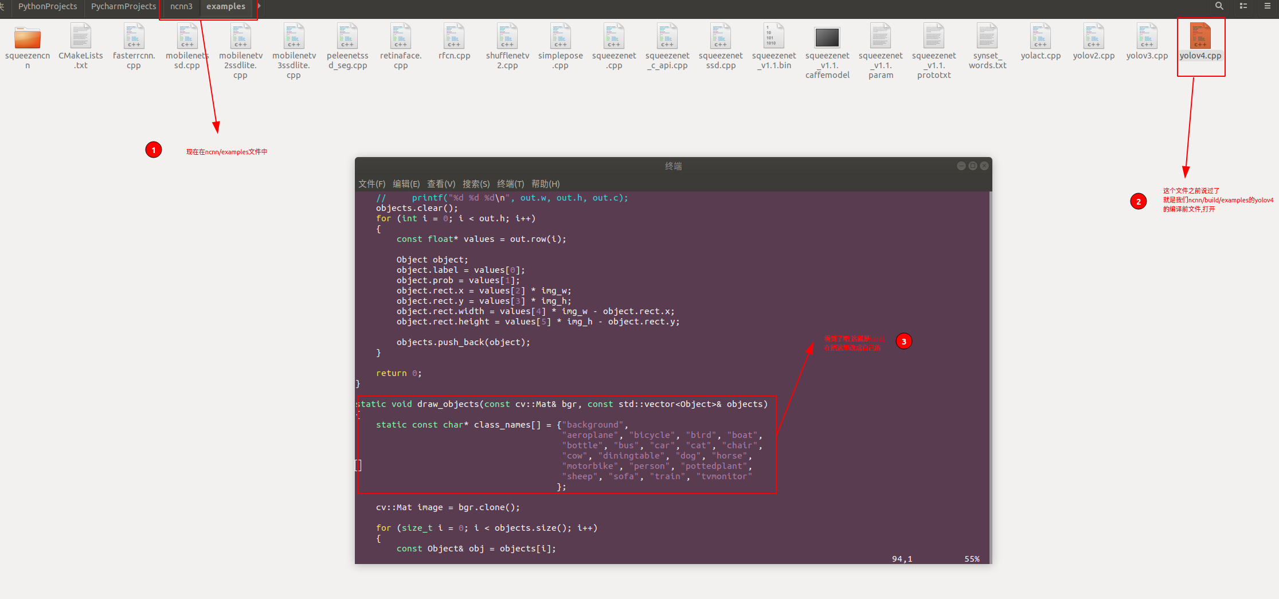1279x599 pixels.
Task: Maximize the 终端 terminal window
Action: 973,166
